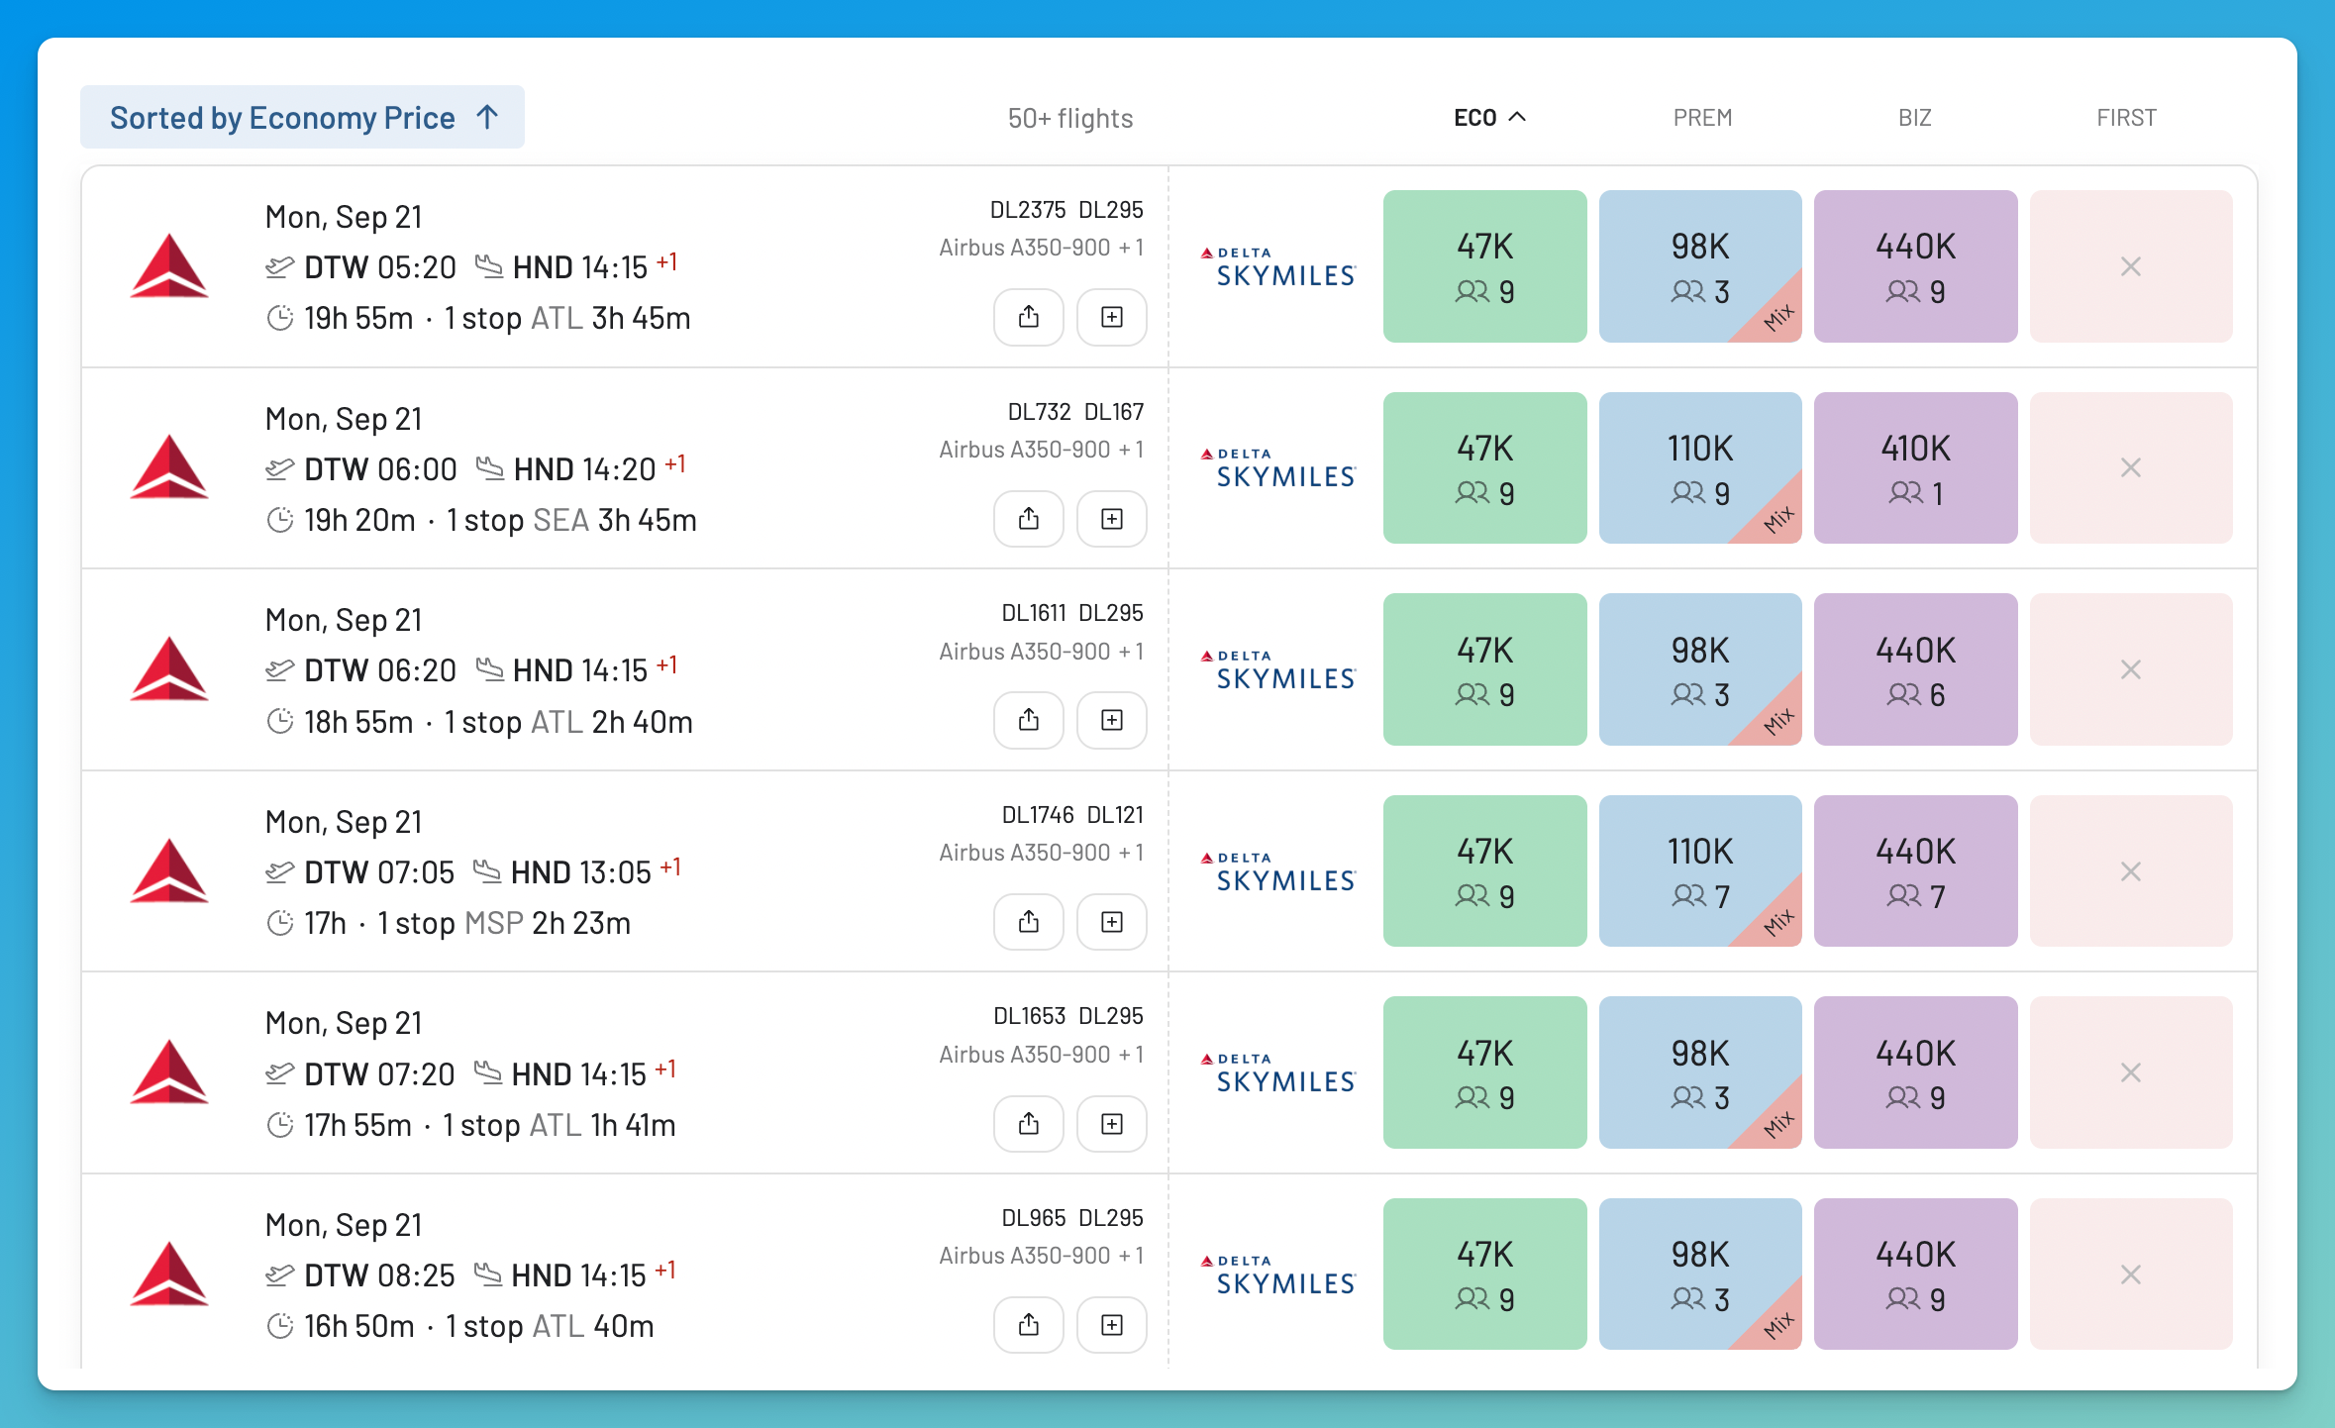Select 98K premium fare for DTW 08:25
The image size is (2335, 1428).
1700,1275
